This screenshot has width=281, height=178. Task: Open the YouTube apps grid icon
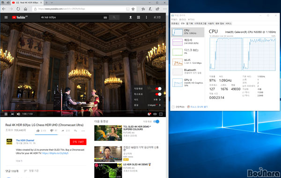pos(139,17)
